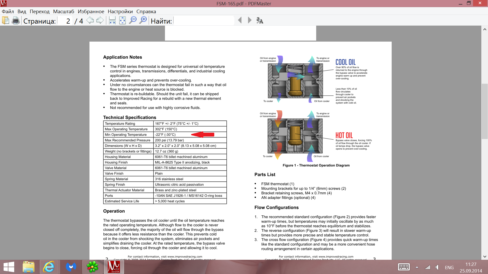Click the vertical scrollbar thumb

tap(485, 111)
